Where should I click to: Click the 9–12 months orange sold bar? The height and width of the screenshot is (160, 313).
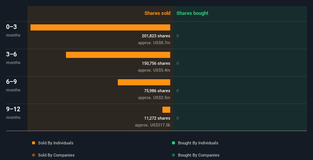(166, 110)
